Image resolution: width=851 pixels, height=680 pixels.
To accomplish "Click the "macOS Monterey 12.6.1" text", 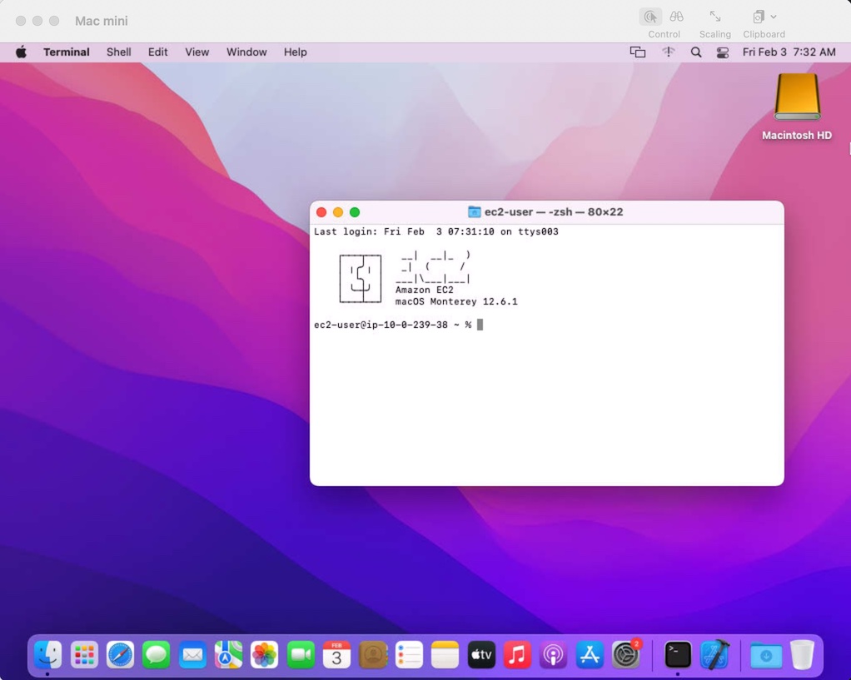I will point(456,302).
